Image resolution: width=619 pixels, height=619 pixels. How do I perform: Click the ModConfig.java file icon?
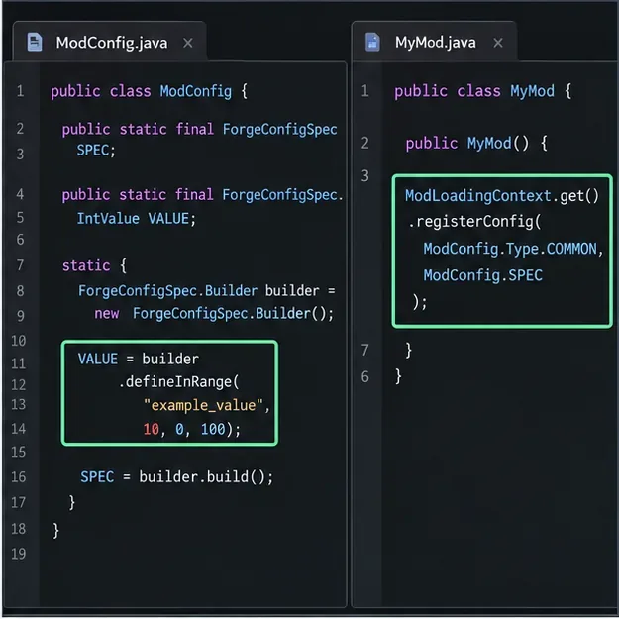[35, 42]
